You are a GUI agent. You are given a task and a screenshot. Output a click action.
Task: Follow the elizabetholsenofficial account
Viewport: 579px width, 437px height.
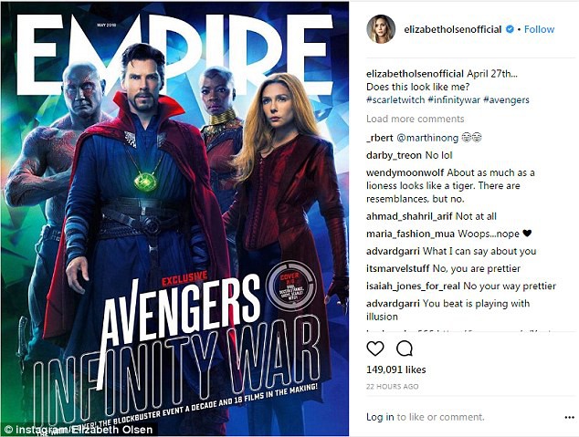coord(539,29)
